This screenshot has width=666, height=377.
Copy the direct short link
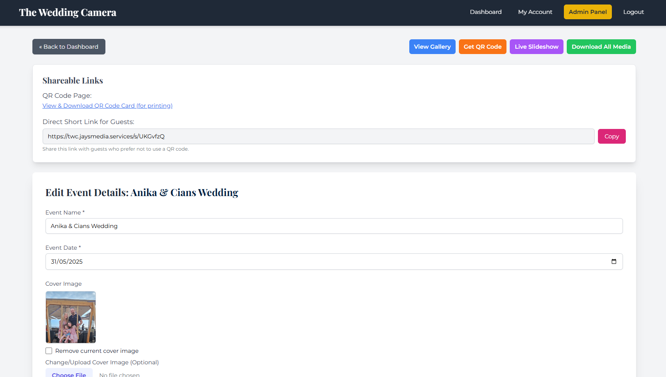tap(611, 136)
